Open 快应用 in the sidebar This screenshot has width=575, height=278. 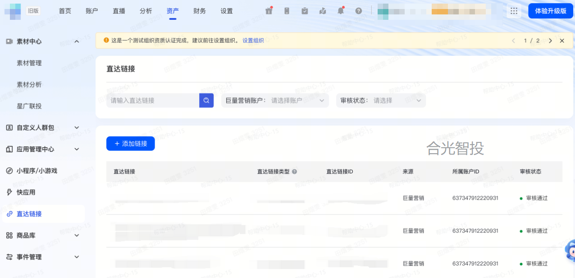point(26,192)
